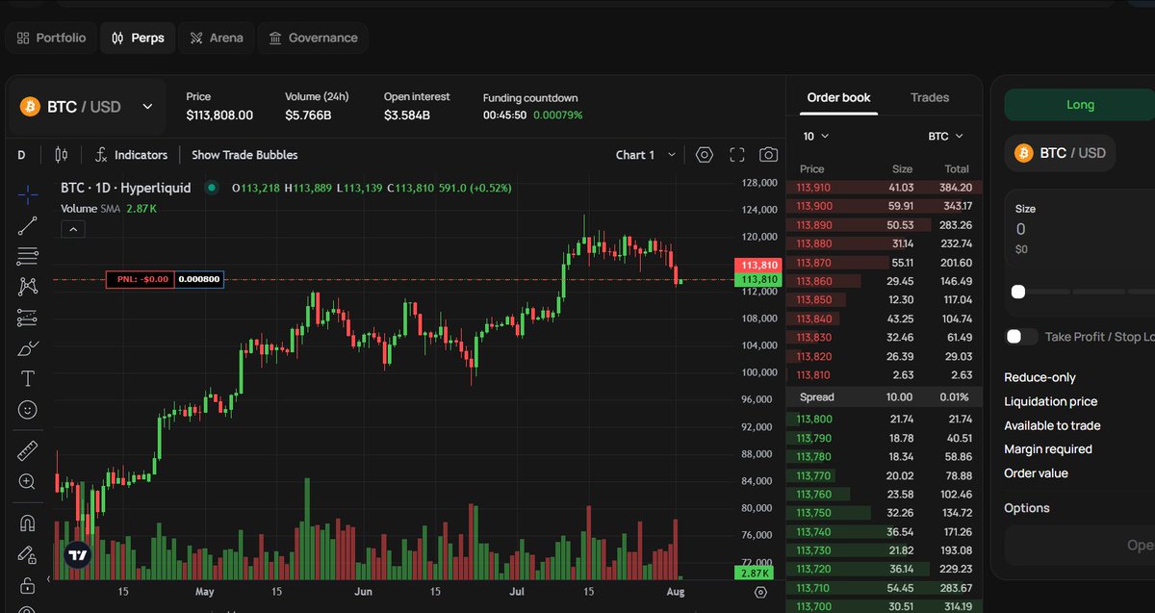Switch to the Perps tab
The height and width of the screenshot is (613, 1155).
138,38
